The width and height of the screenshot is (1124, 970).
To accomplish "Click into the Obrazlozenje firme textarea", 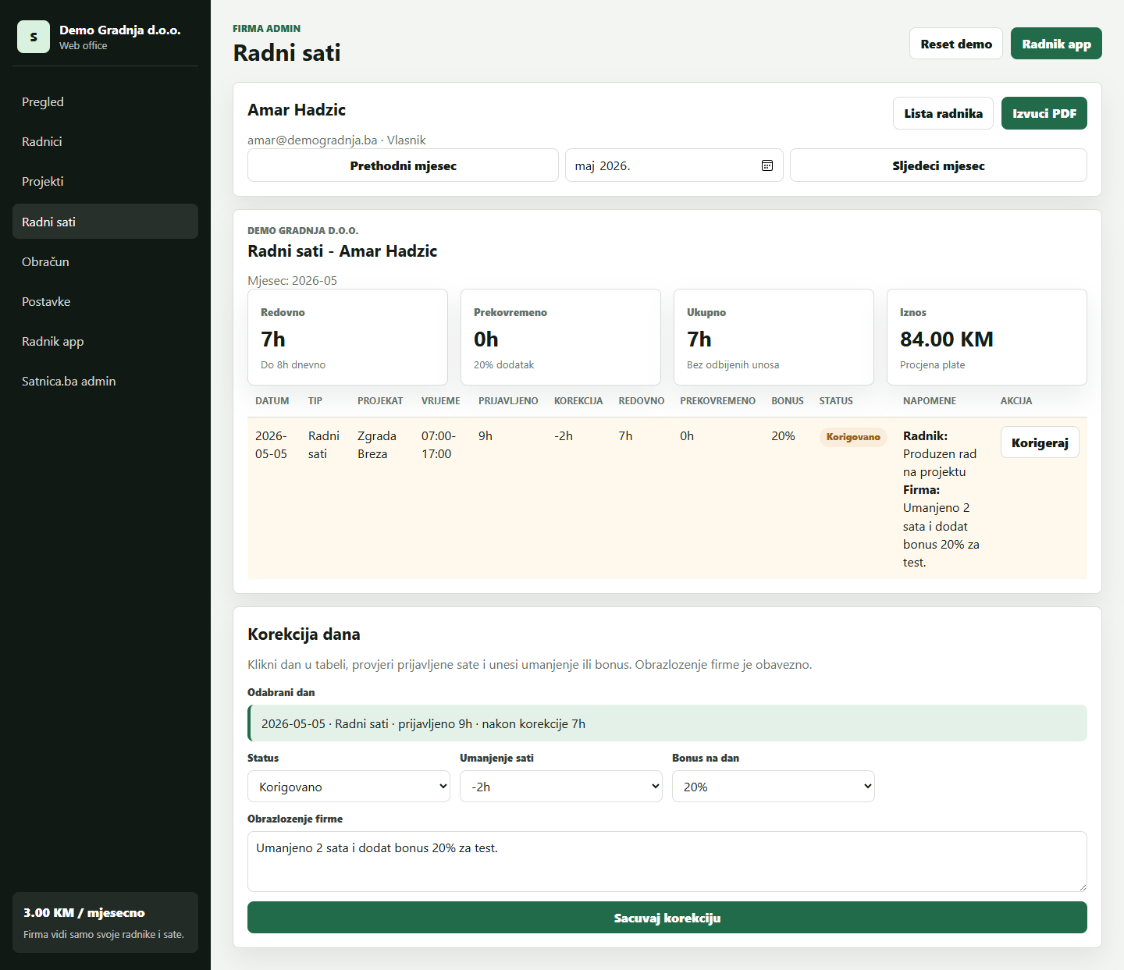I will (x=667, y=862).
